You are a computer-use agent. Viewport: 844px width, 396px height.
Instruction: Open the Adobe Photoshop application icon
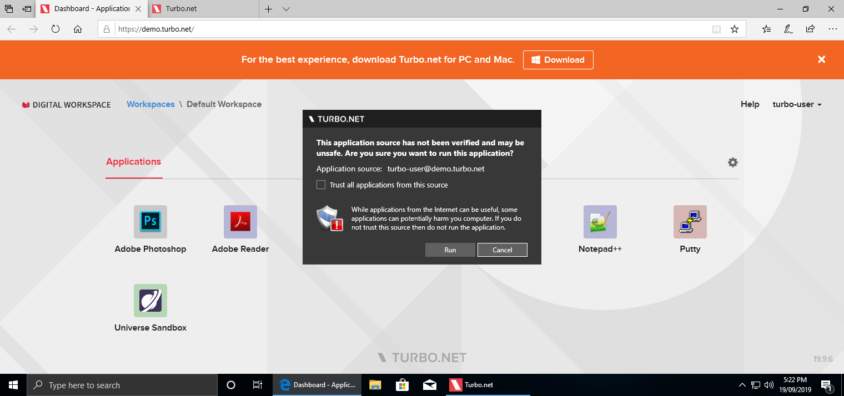pos(150,222)
